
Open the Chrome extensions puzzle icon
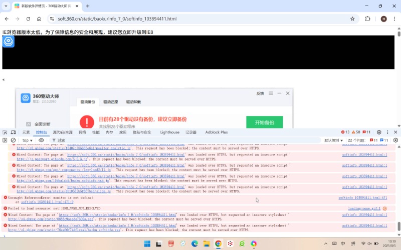tap(367, 19)
